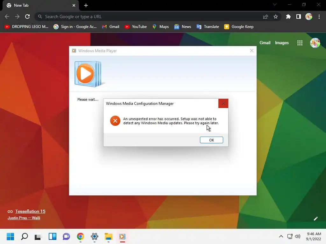Close the New Tab browser tab
This screenshot has height=244, width=326.
pyautogui.click(x=74, y=5)
